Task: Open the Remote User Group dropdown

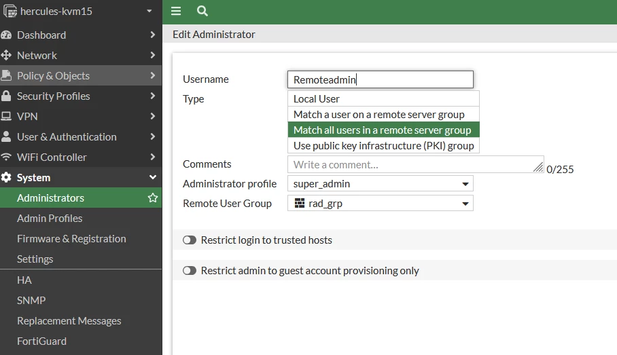Action: coord(380,203)
